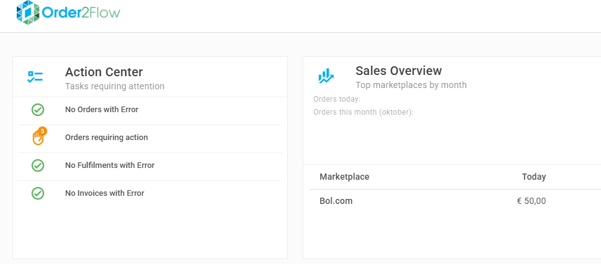The image size is (601, 264).
Task: Open the Orders requiring action task
Action: point(106,138)
